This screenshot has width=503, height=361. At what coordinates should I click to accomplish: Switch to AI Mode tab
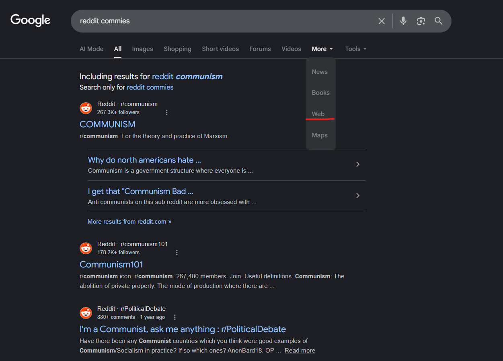(91, 49)
